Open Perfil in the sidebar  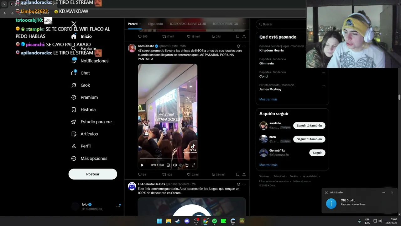click(81, 146)
